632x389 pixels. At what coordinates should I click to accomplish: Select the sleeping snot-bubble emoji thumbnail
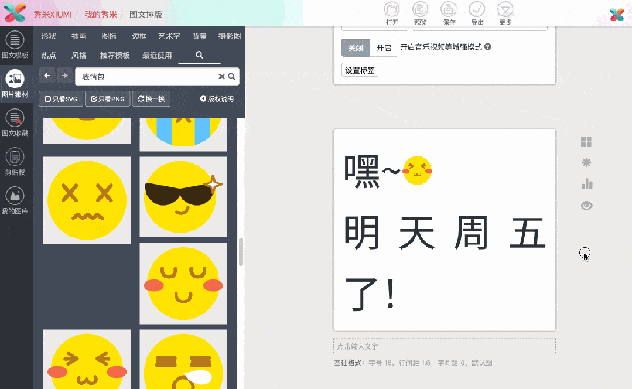coord(183,359)
